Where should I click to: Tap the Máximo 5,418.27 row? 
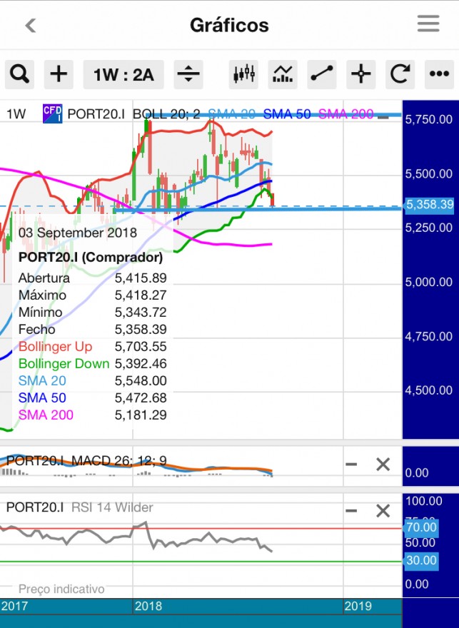[93, 295]
